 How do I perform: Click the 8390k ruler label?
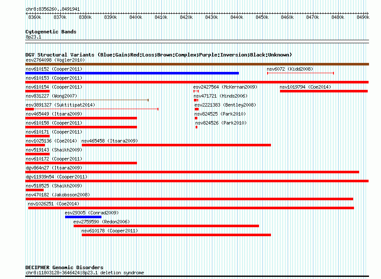[x=110, y=17]
